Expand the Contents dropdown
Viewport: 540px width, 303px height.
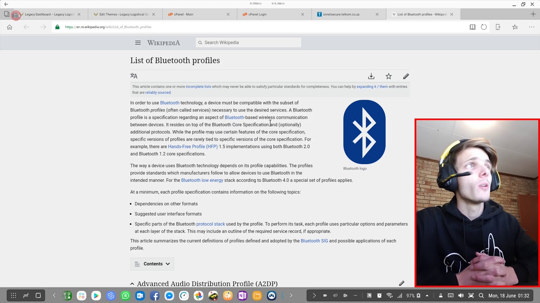click(x=152, y=264)
